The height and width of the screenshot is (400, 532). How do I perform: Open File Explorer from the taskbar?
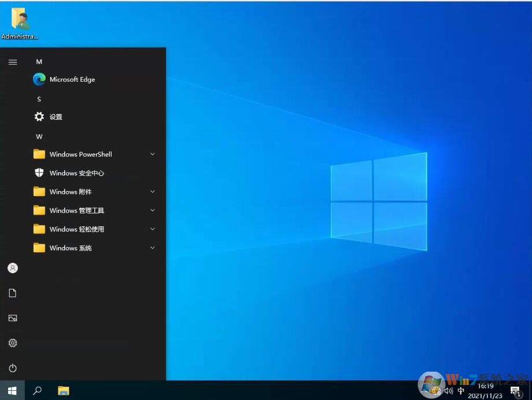63,390
